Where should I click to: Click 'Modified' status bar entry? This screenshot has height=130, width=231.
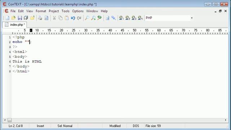[x=115, y=126]
